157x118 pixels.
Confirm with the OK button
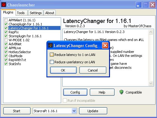(x=63, y=70)
